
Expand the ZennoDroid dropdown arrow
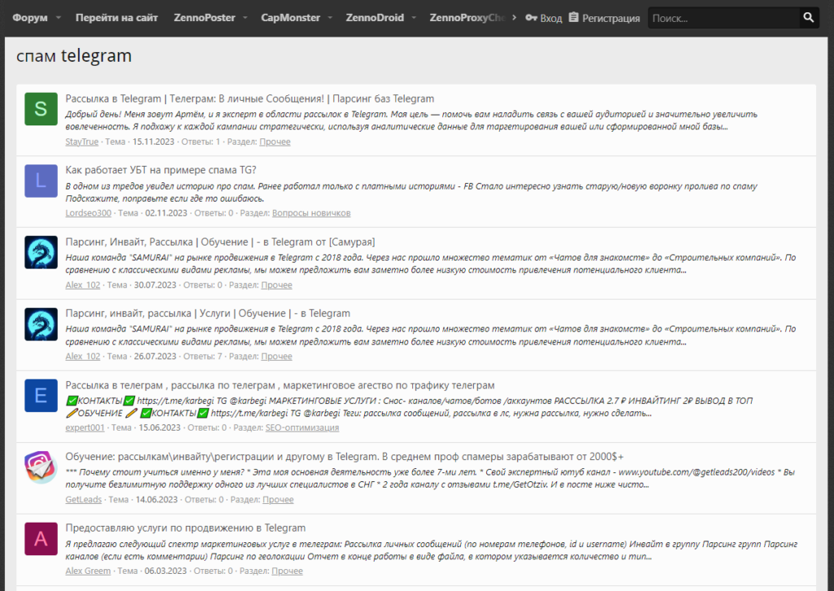click(x=414, y=18)
